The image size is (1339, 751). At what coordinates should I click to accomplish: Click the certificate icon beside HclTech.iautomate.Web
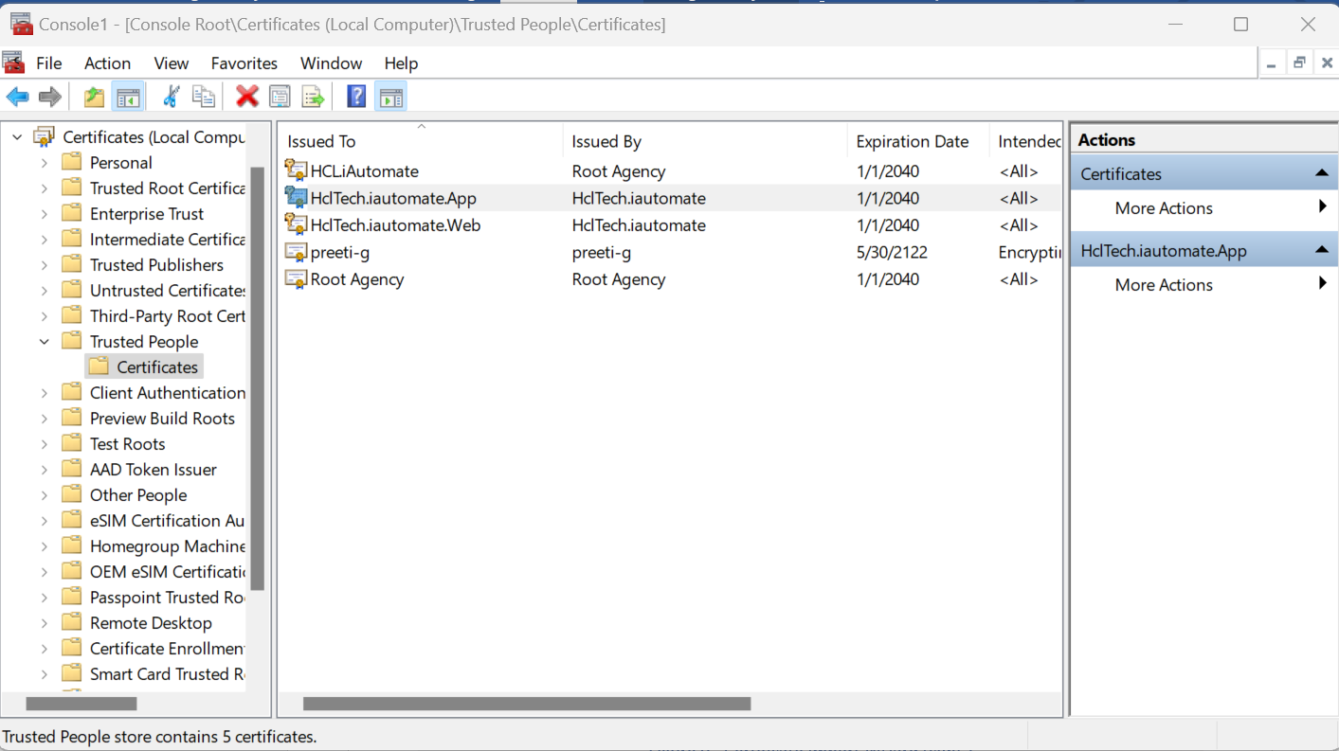coord(296,225)
